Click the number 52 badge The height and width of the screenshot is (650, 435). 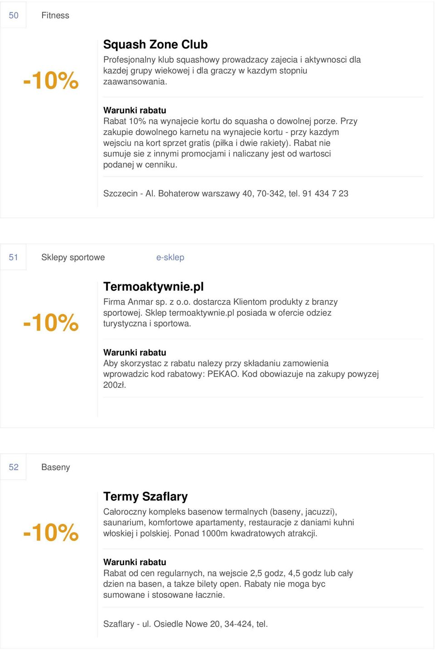(14, 467)
